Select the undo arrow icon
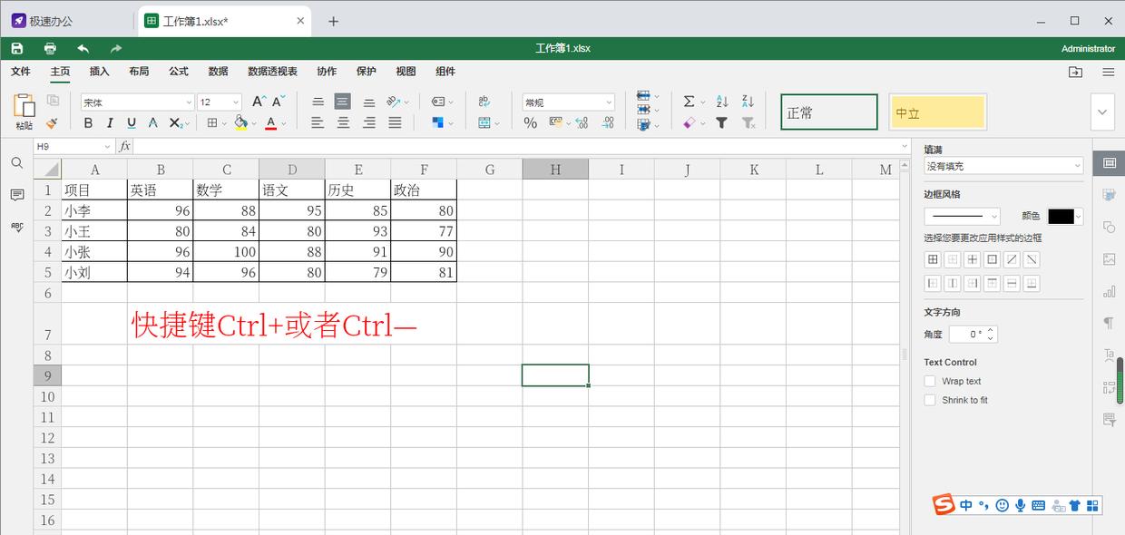 83,48
